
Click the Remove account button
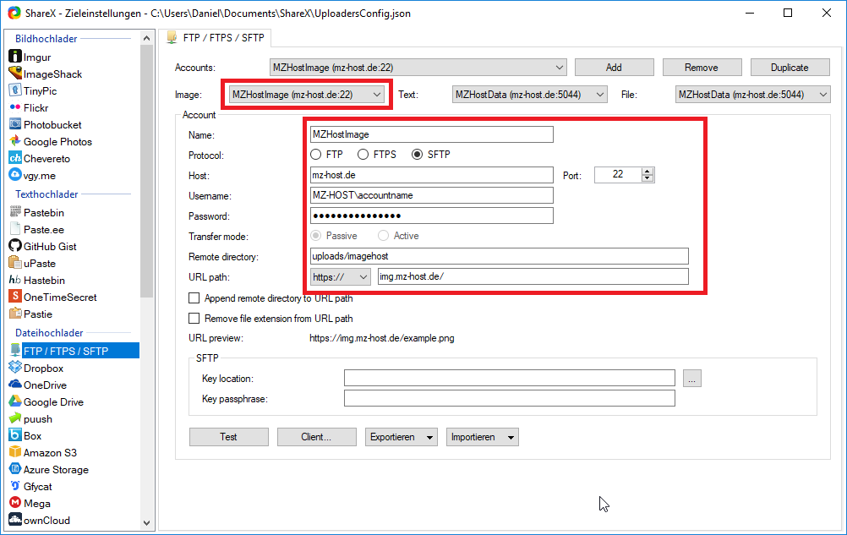pyautogui.click(x=702, y=68)
